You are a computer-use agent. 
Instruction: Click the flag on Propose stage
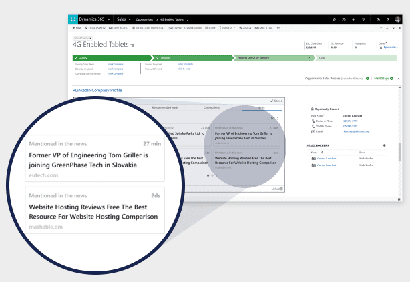309,58
